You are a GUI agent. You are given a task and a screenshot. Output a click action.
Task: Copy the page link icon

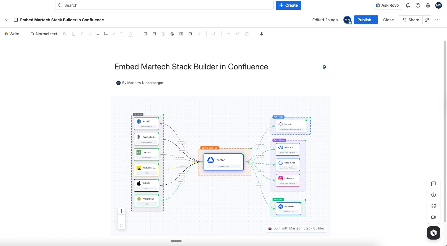pos(427,20)
